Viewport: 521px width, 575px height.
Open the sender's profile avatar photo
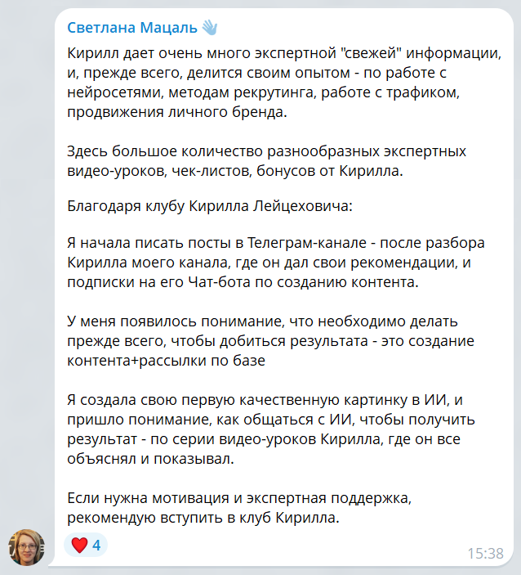pos(26,547)
